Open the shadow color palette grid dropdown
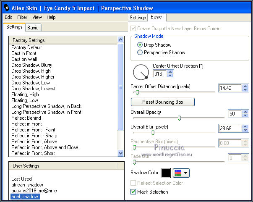Image resolution: width=253 pixels, height=202 pixels. click(x=181, y=173)
